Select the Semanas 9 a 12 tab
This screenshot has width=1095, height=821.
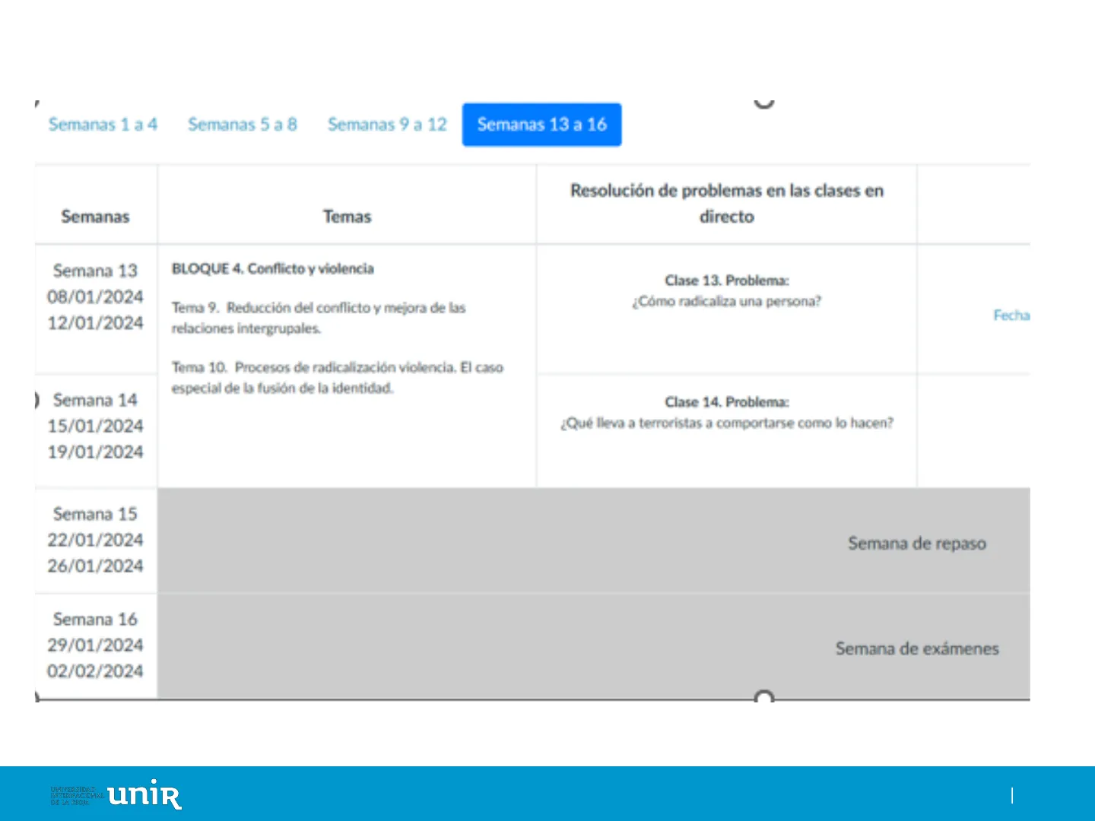(387, 125)
